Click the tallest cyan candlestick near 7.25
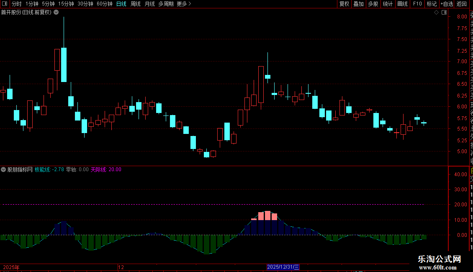The image size is (473, 272). 64,64
